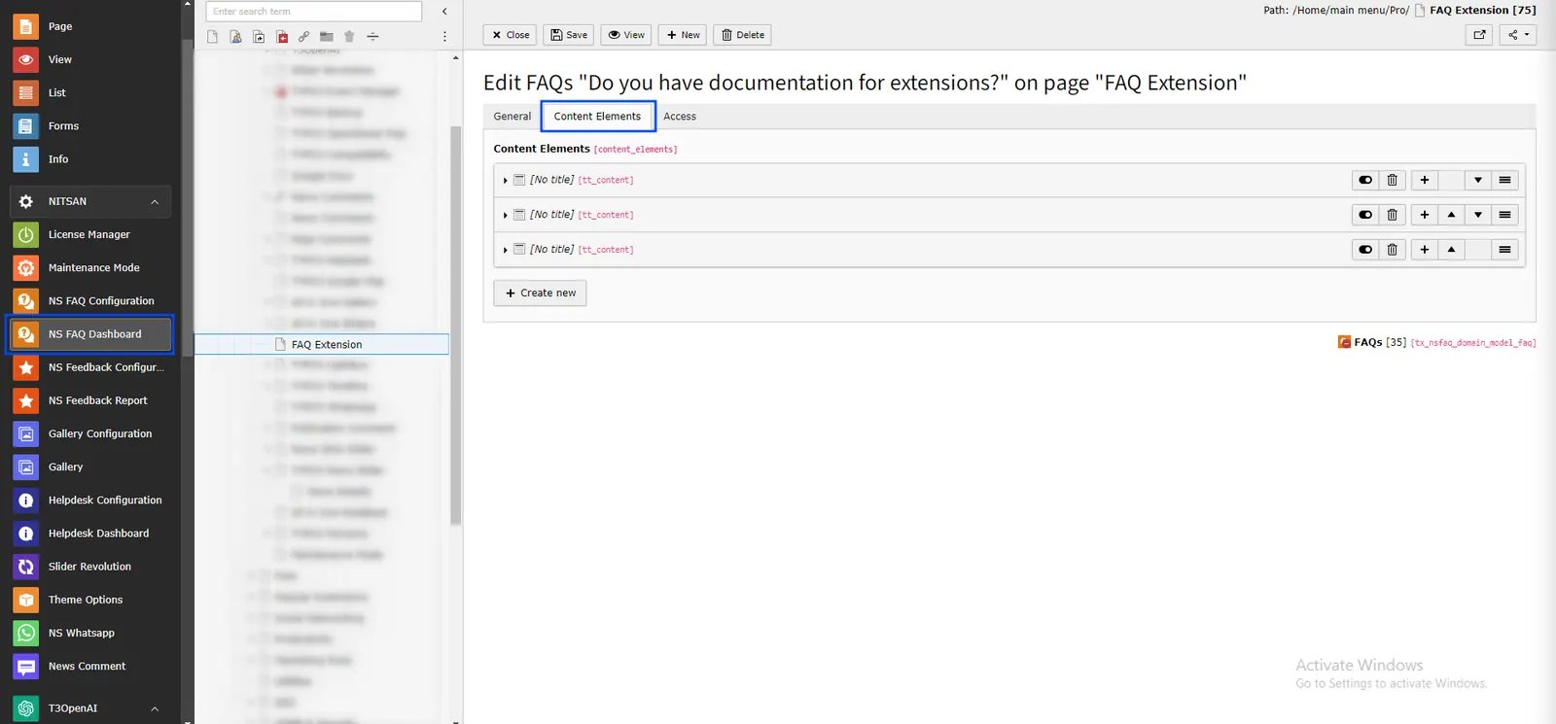Open NS Feedback Report
This screenshot has height=724, width=1556.
(89, 400)
